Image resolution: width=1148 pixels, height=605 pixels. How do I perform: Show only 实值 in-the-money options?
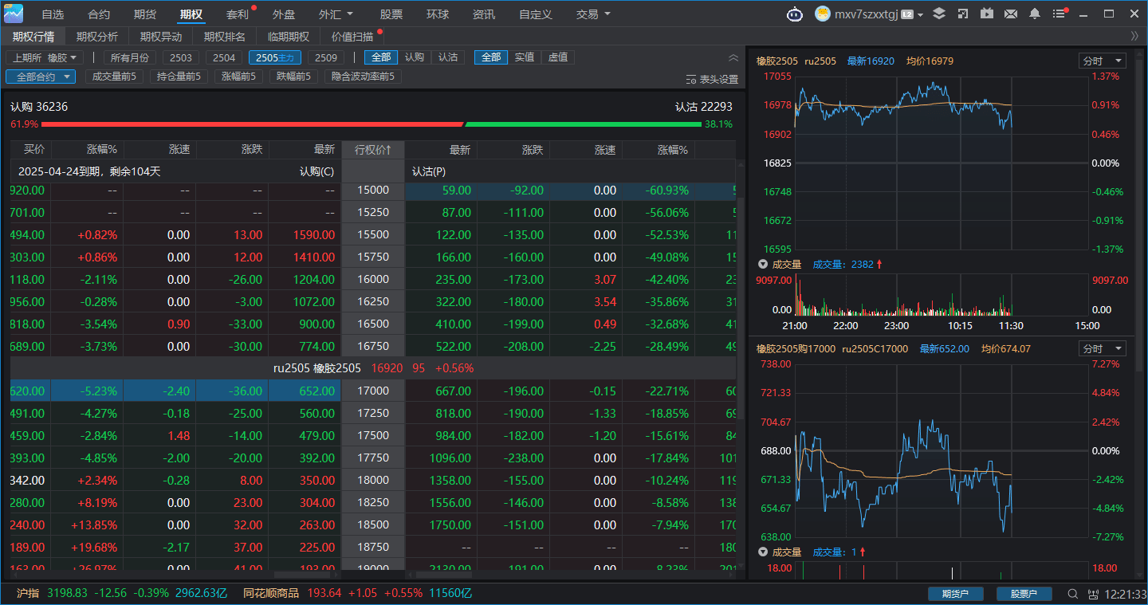524,57
